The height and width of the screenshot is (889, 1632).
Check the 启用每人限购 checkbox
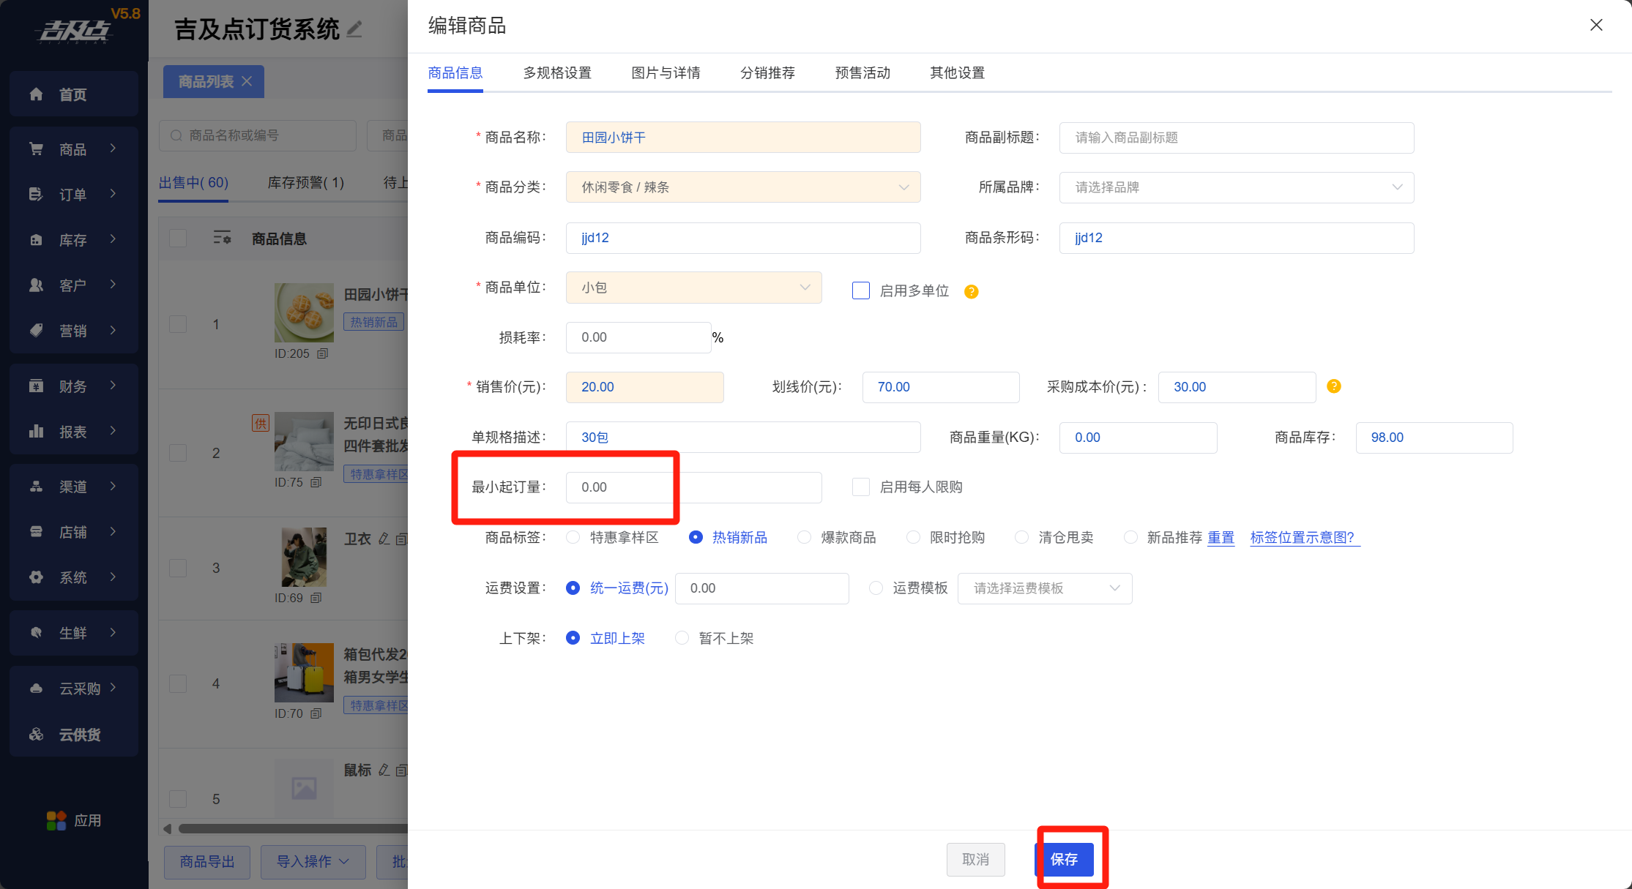pos(861,487)
